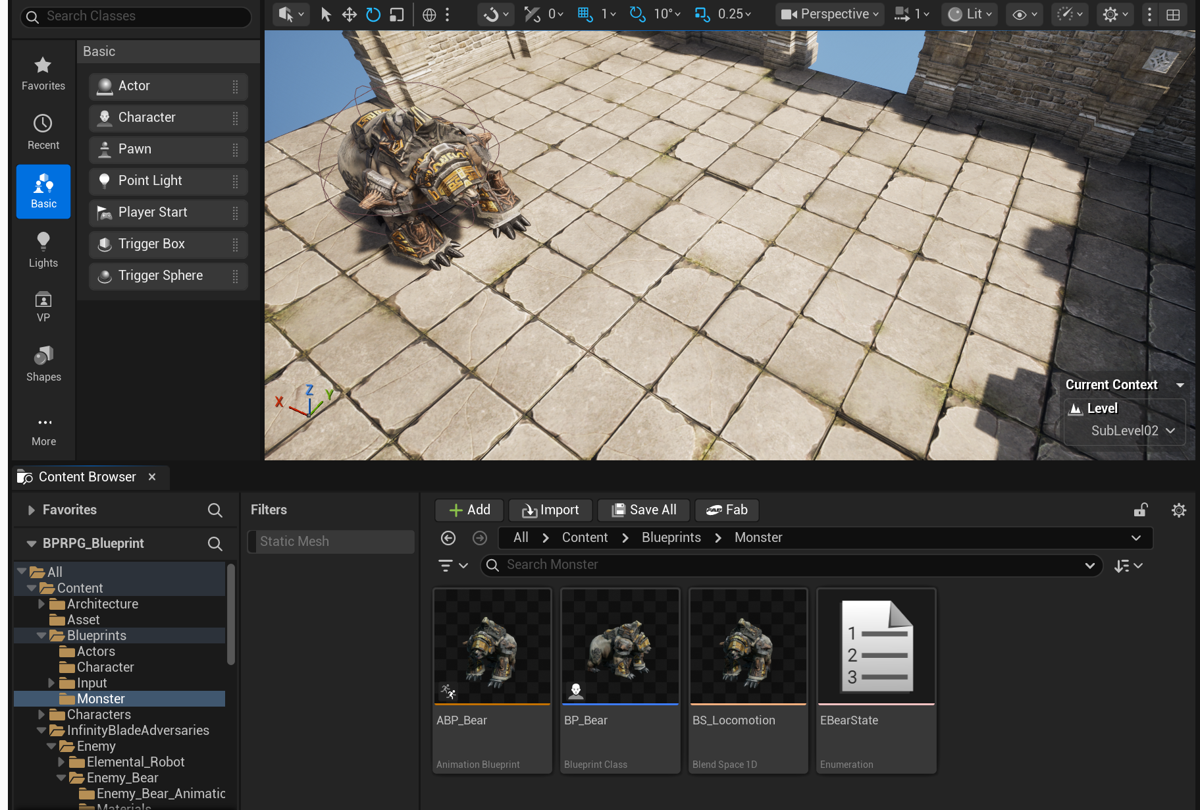The width and height of the screenshot is (1200, 810).
Task: Search within Favorites magnifier icon
Action: pyautogui.click(x=215, y=510)
